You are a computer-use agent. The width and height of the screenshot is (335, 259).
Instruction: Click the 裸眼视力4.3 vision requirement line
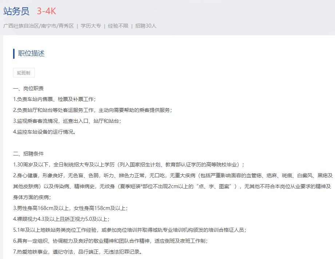tap(61, 219)
